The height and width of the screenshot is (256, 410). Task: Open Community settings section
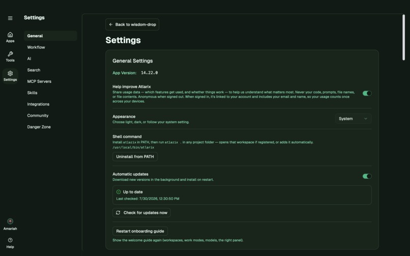click(50, 115)
